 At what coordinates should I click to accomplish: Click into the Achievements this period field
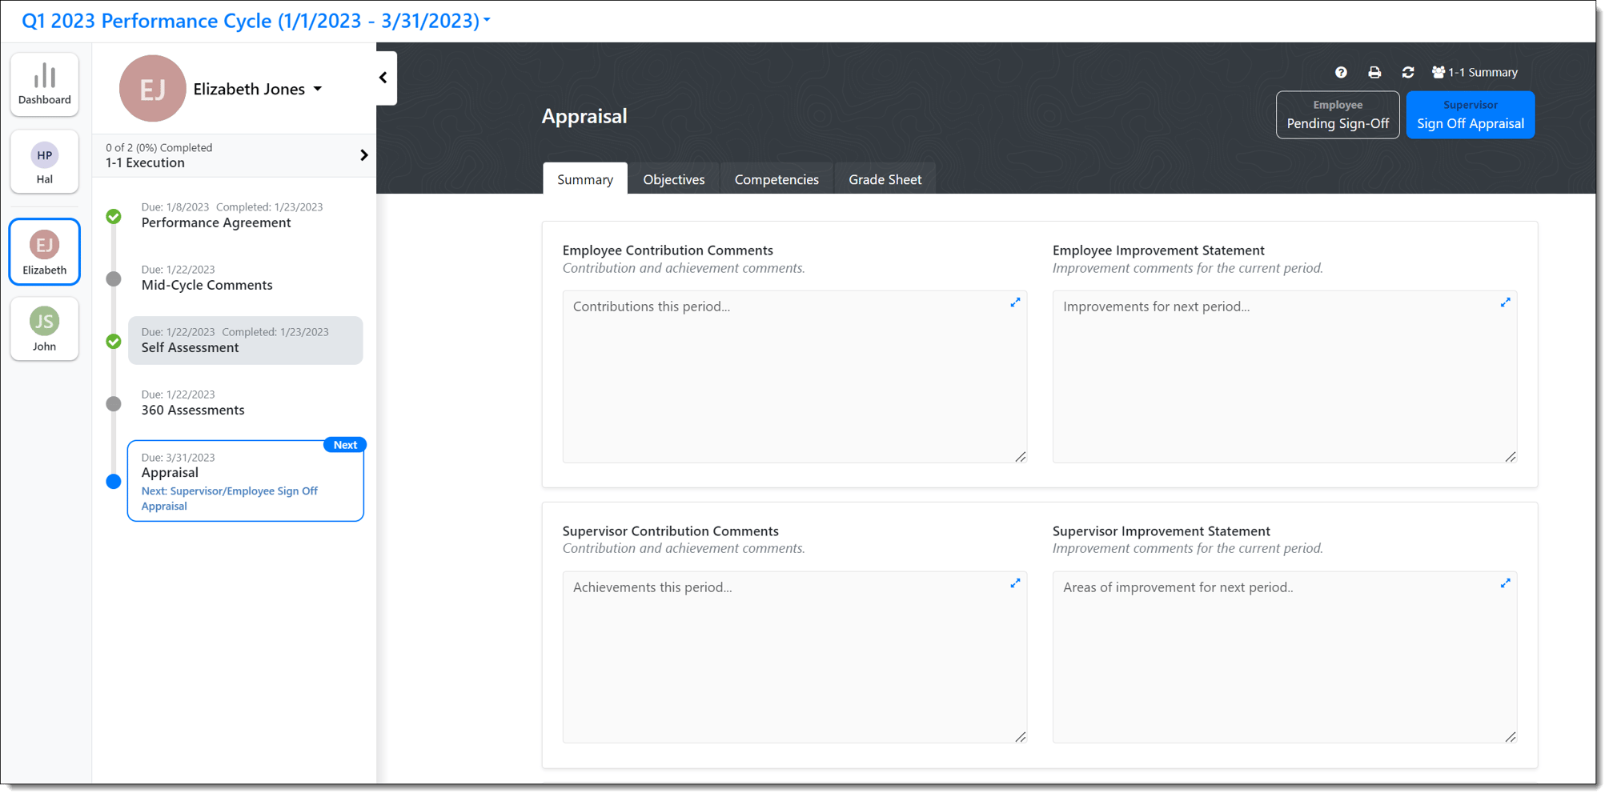pos(794,657)
